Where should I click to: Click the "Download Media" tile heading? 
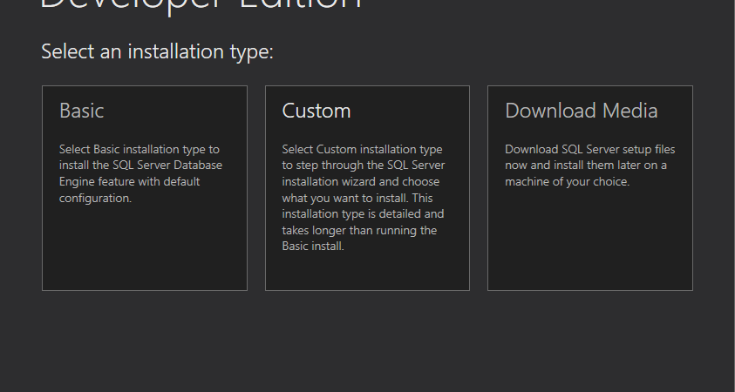(581, 111)
